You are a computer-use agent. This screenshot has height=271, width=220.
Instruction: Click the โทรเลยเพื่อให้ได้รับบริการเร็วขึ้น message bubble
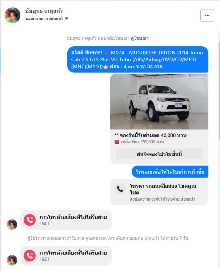pos(170,172)
